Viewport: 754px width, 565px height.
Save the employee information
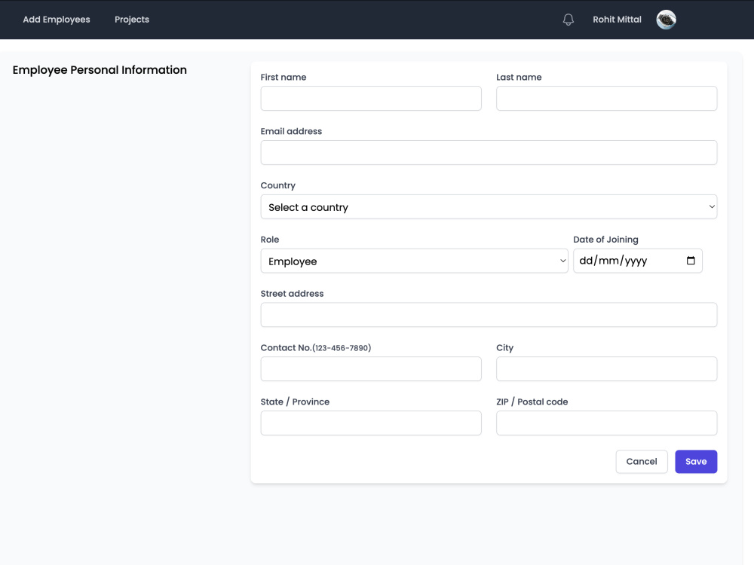696,462
